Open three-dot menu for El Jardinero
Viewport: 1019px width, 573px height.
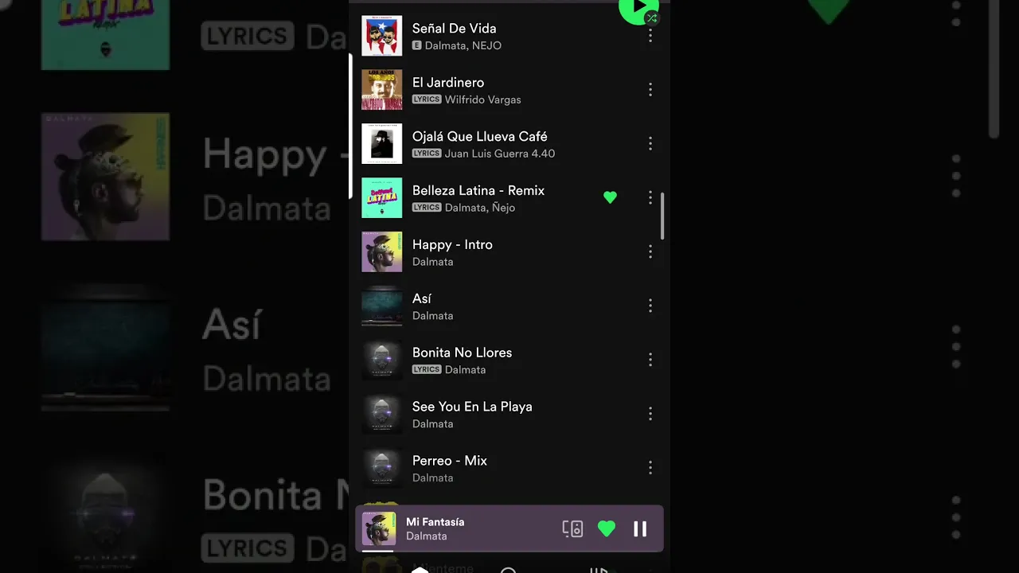click(650, 90)
